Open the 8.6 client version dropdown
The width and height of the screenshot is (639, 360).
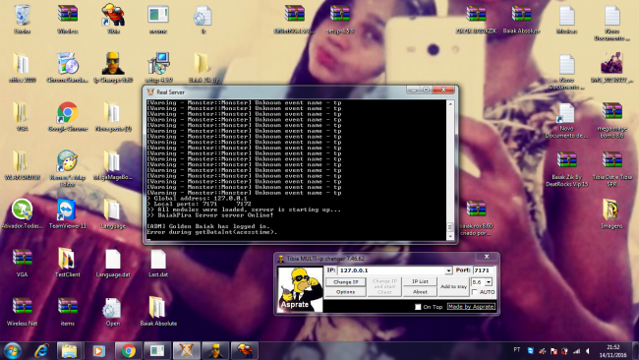tap(489, 281)
